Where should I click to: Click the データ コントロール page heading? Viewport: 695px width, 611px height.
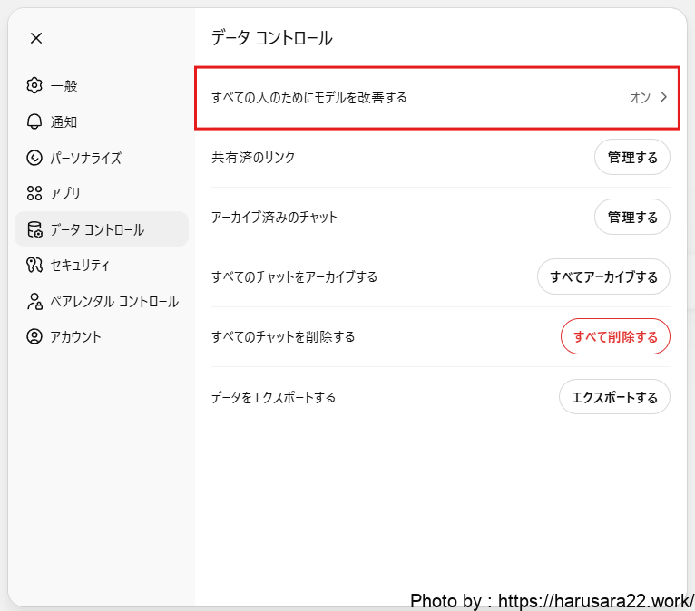271,38
